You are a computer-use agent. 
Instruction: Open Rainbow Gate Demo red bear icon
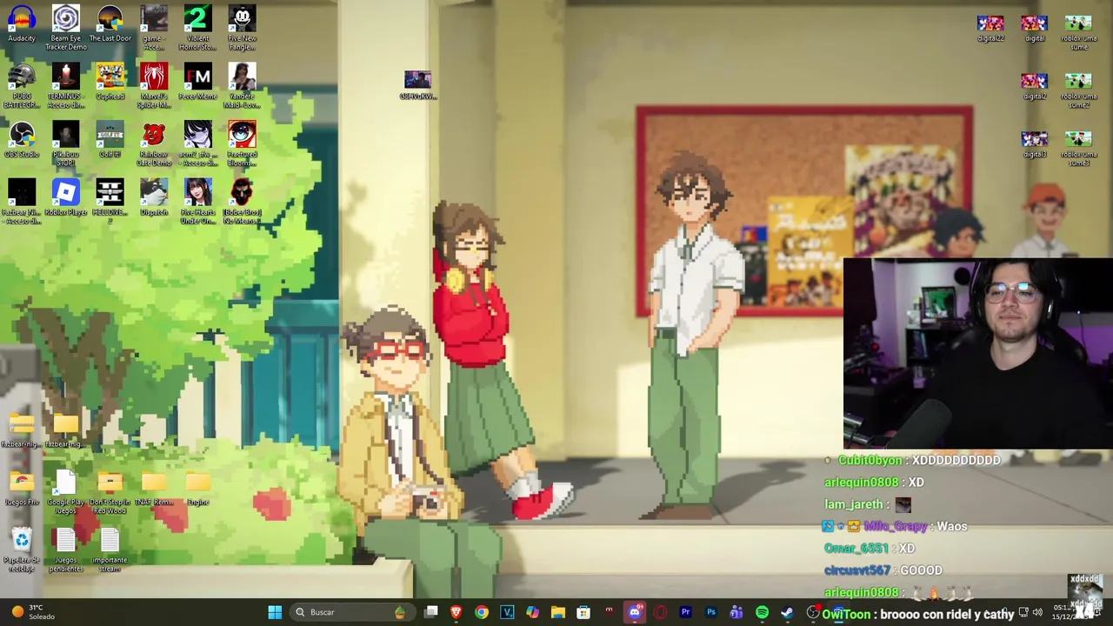[x=154, y=144]
